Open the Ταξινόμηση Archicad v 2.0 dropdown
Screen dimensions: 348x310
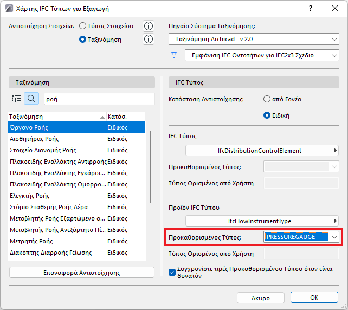(x=254, y=39)
